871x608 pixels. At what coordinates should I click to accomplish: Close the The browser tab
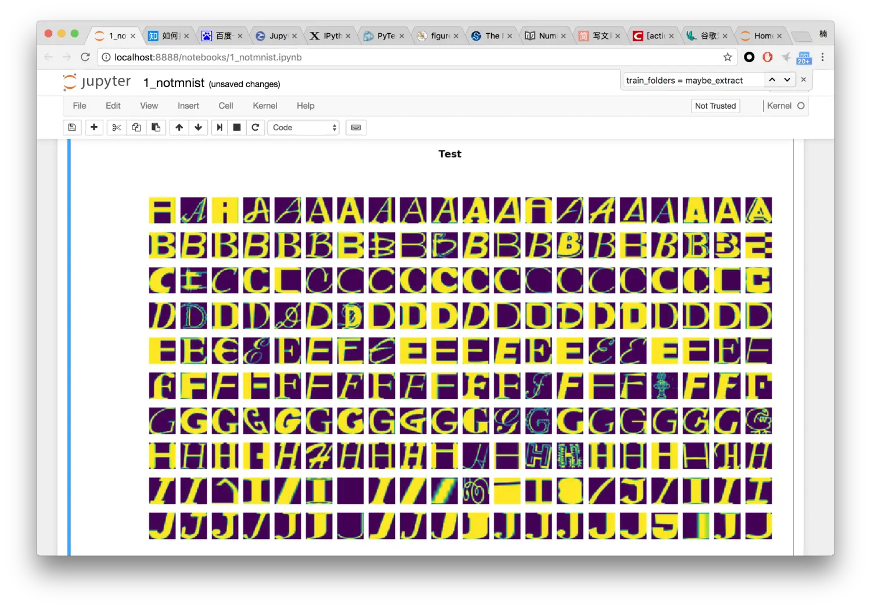point(510,36)
